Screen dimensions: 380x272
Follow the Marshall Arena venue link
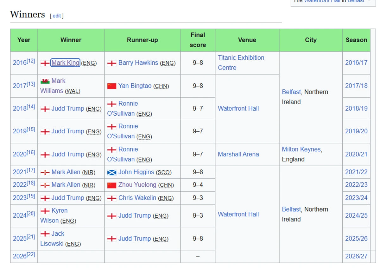(x=238, y=154)
